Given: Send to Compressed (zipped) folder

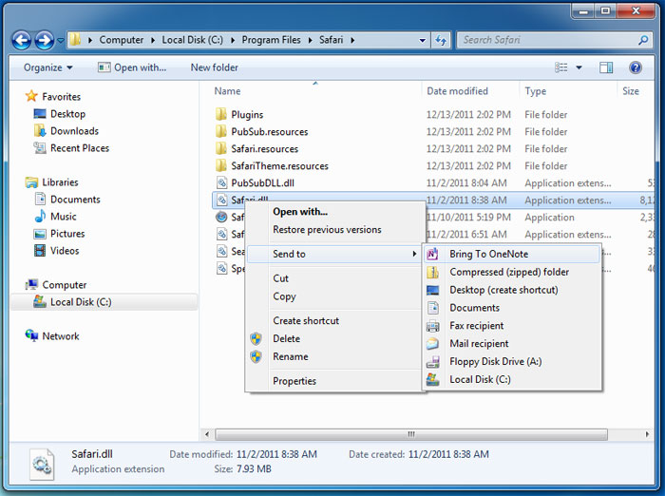Looking at the screenshot, I should pyautogui.click(x=509, y=272).
